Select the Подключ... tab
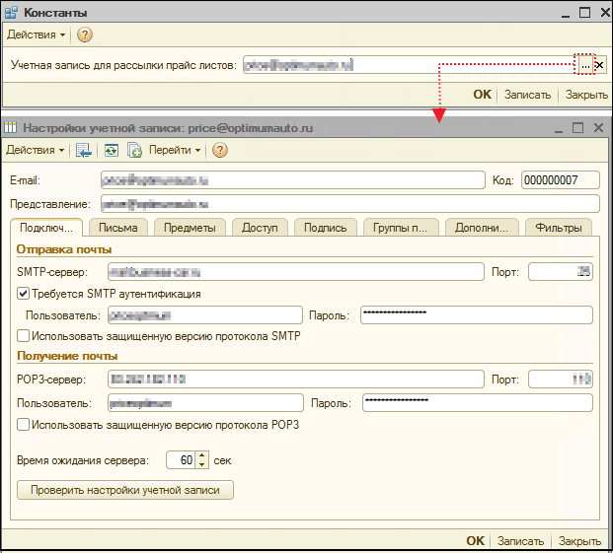The image size is (613, 553). [46, 228]
